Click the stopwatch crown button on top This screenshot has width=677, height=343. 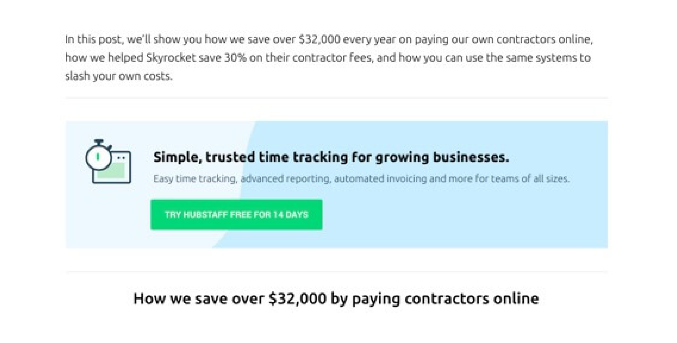98,141
